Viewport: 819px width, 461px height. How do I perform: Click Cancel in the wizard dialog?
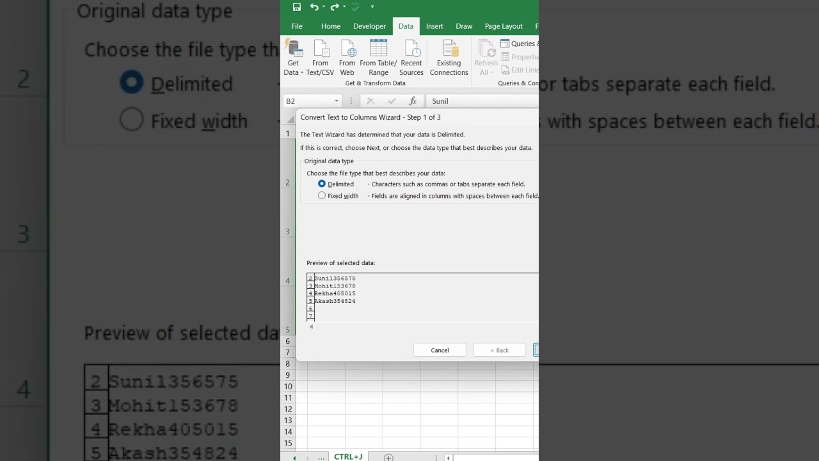click(440, 350)
